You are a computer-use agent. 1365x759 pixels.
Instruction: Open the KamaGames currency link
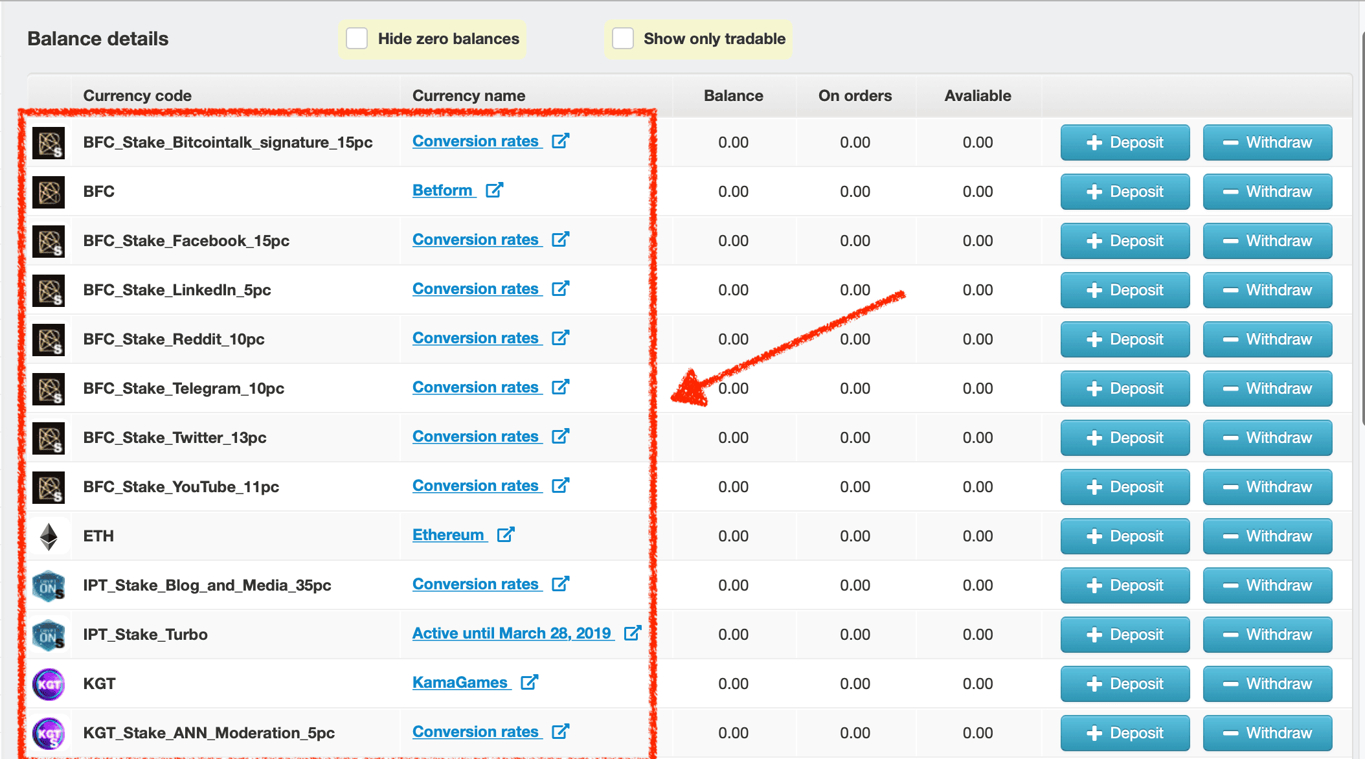(x=460, y=683)
